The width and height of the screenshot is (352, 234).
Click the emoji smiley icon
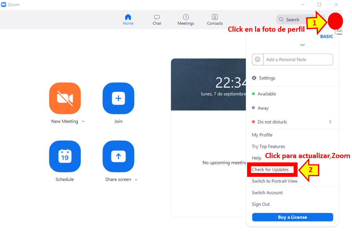258,59
